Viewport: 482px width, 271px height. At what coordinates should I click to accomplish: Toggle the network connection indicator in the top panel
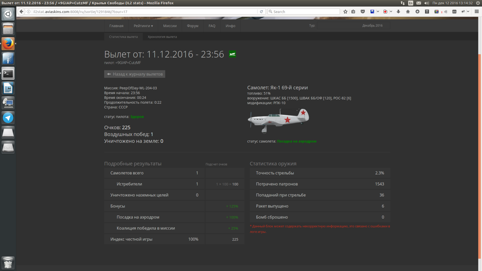tap(403, 3)
